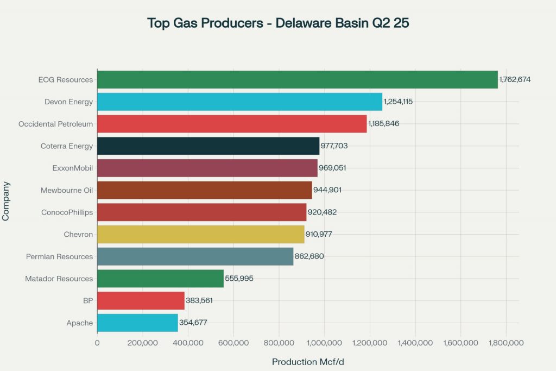The height and width of the screenshot is (371, 556).
Task: Click the Occidental Petroleum red bar
Action: pos(232,124)
